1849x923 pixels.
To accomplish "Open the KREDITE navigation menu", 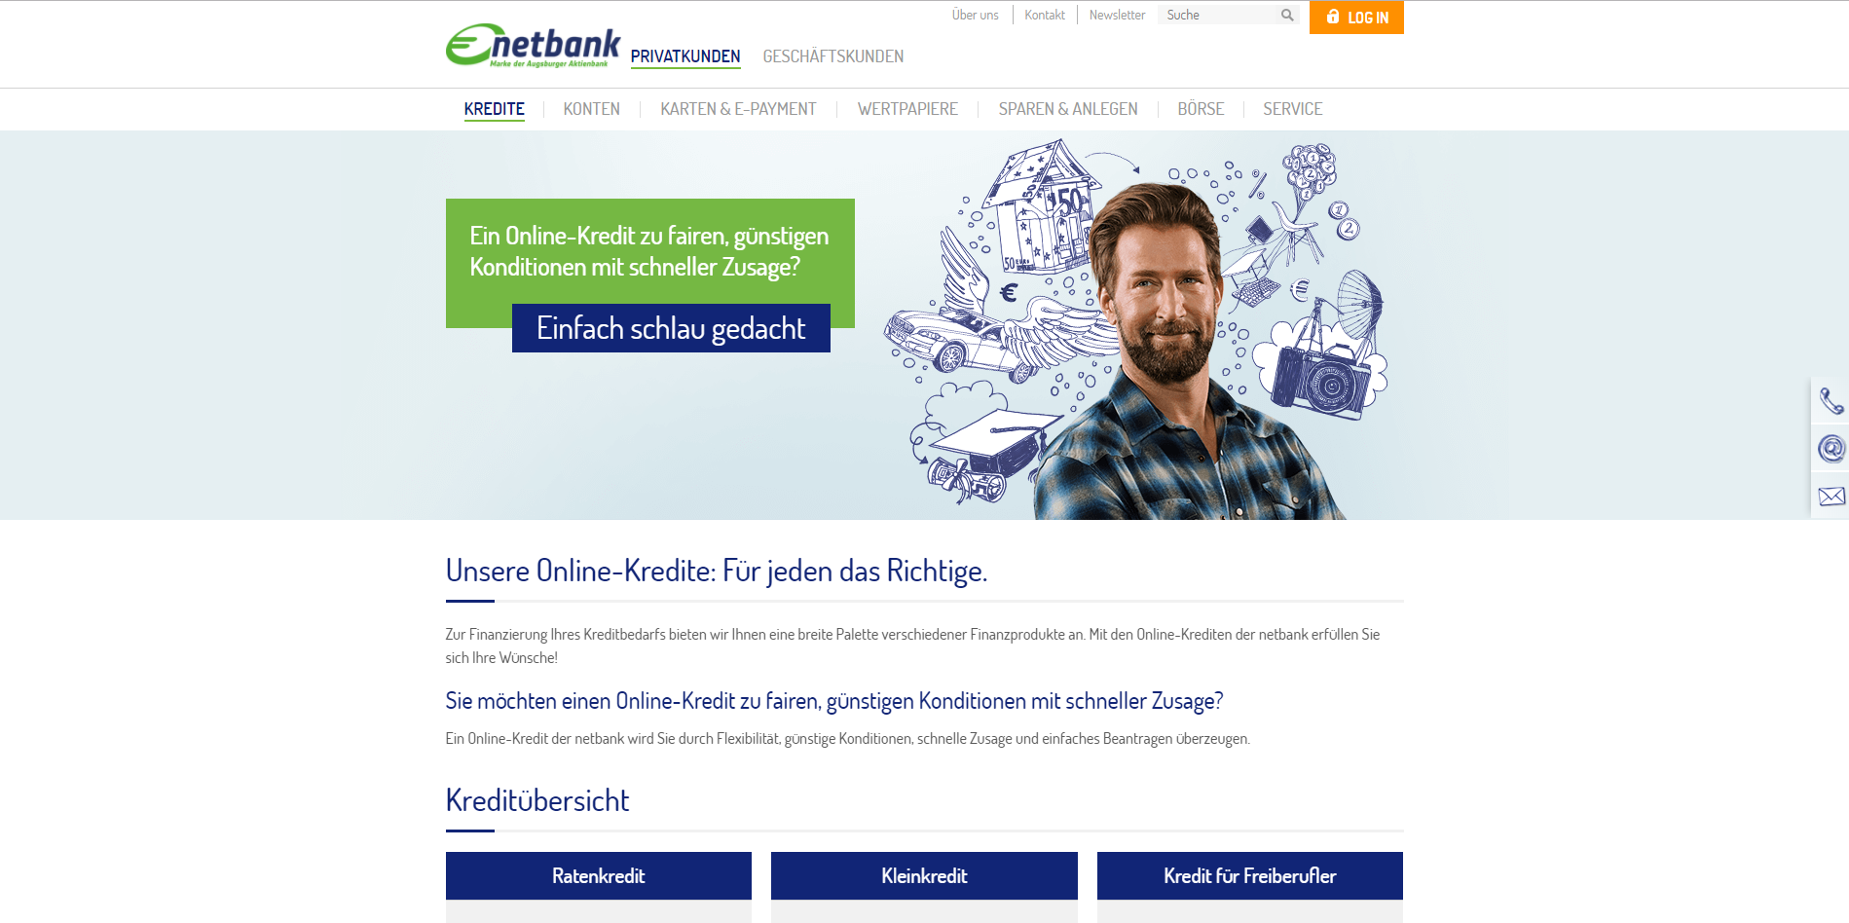I will coord(495,109).
